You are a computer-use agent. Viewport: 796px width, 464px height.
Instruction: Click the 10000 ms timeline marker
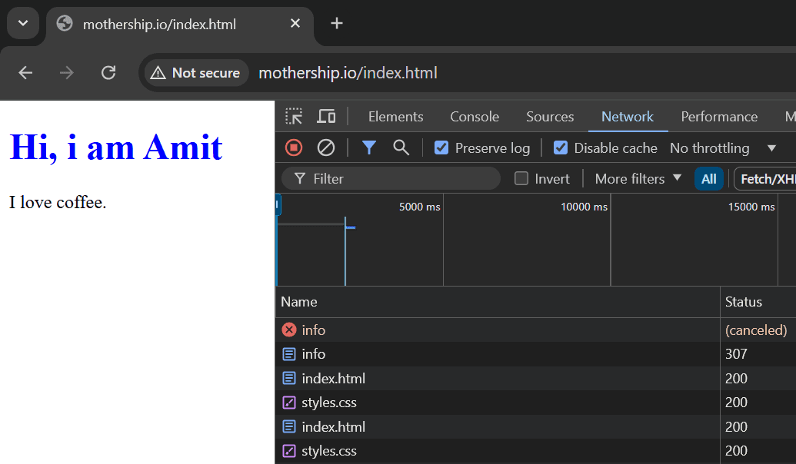[x=584, y=207]
